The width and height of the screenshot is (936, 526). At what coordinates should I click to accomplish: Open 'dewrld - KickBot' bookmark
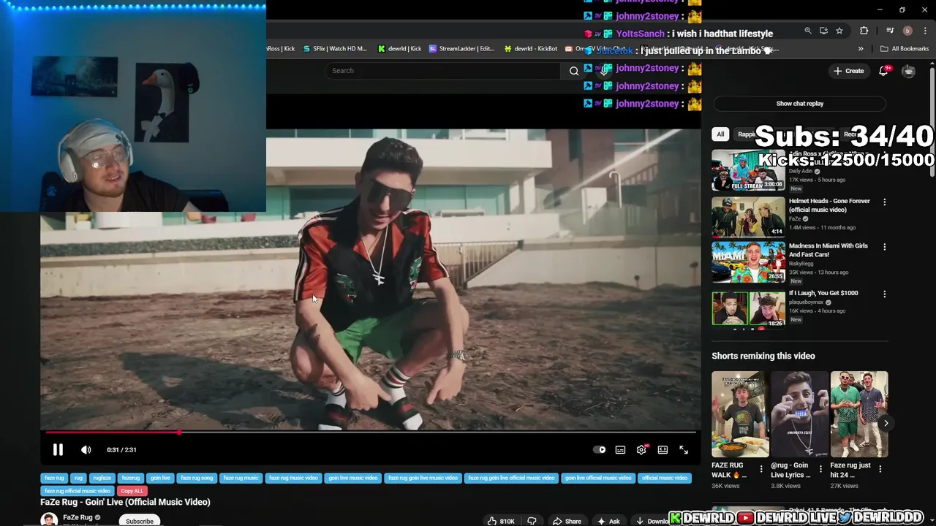click(531, 49)
